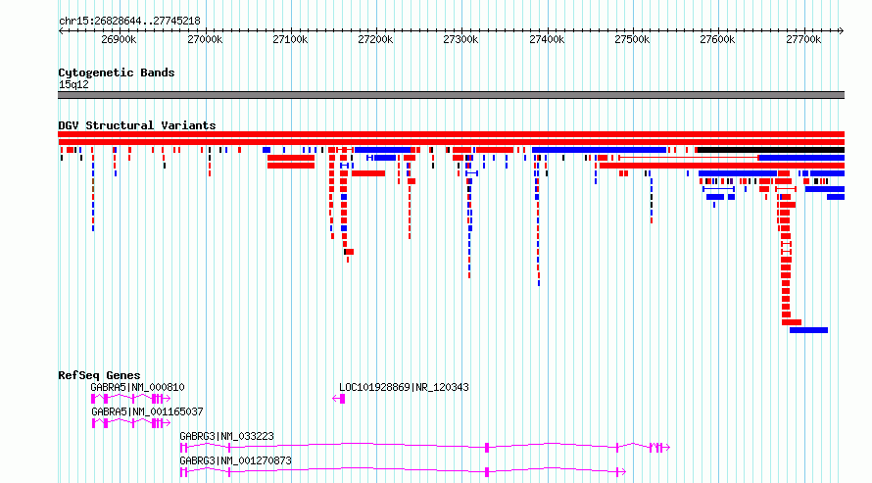The width and height of the screenshot is (872, 483).
Task: Click the right arrowhead of the coordinate ruler
Action: pos(842,30)
